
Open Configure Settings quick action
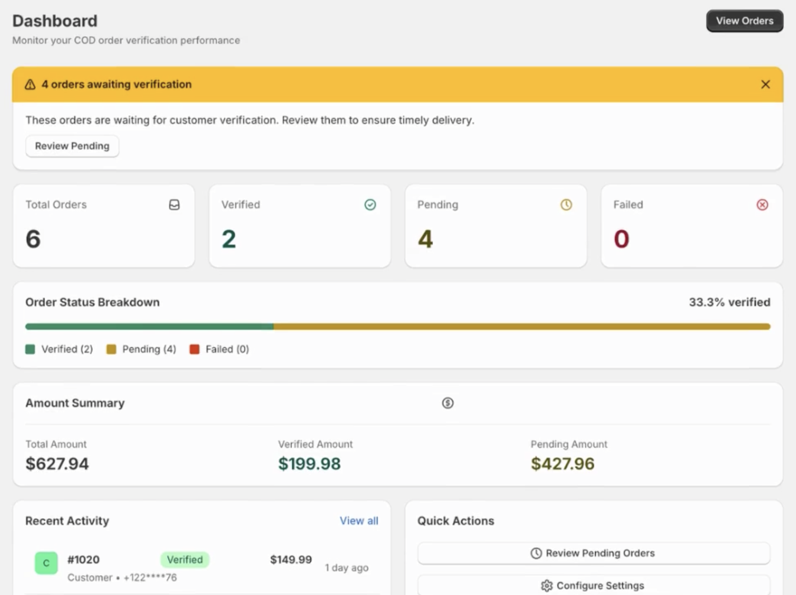[593, 585]
